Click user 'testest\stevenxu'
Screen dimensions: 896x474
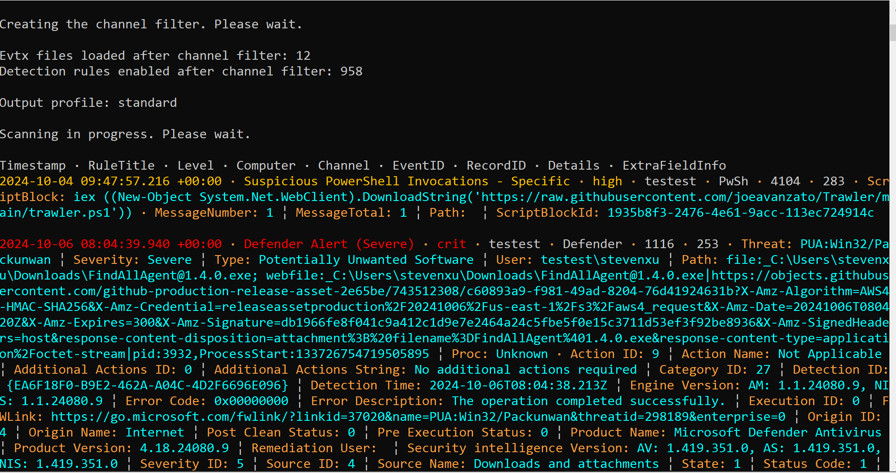600,260
